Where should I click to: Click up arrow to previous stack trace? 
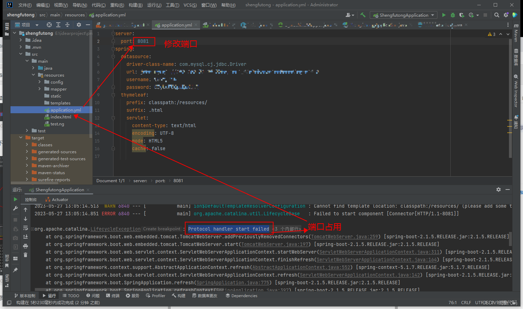(x=25, y=210)
